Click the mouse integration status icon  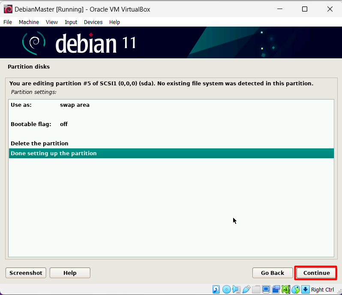[x=296, y=289]
